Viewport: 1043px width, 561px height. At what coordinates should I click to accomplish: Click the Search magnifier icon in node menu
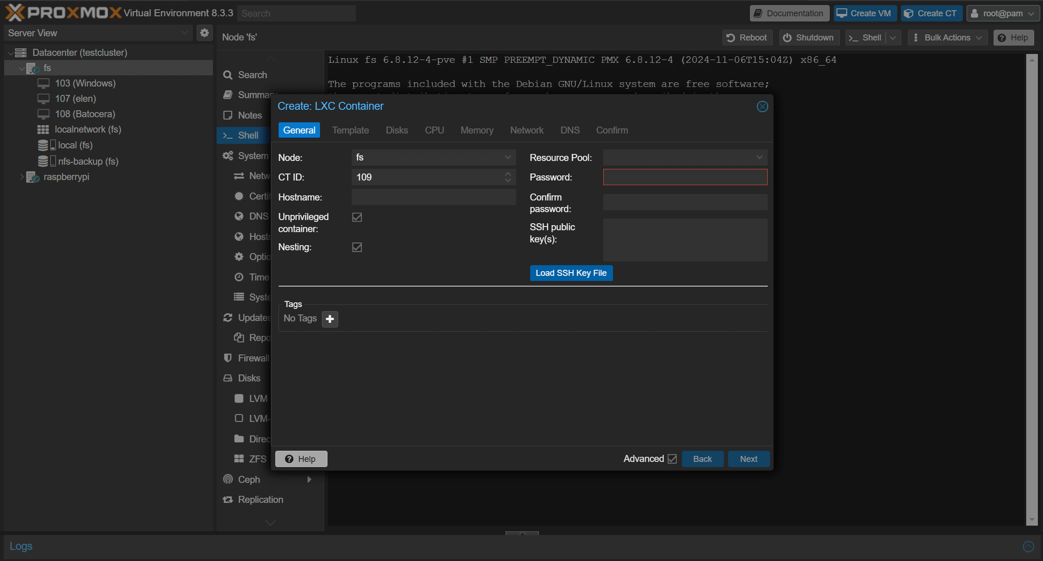click(228, 75)
